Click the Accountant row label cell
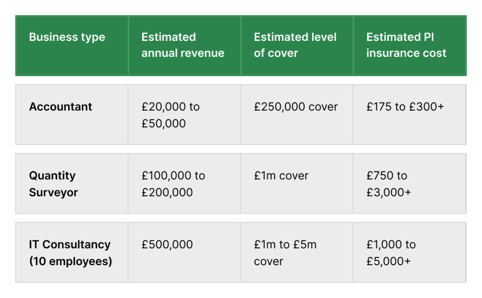This screenshot has height=298, width=482. (61, 107)
